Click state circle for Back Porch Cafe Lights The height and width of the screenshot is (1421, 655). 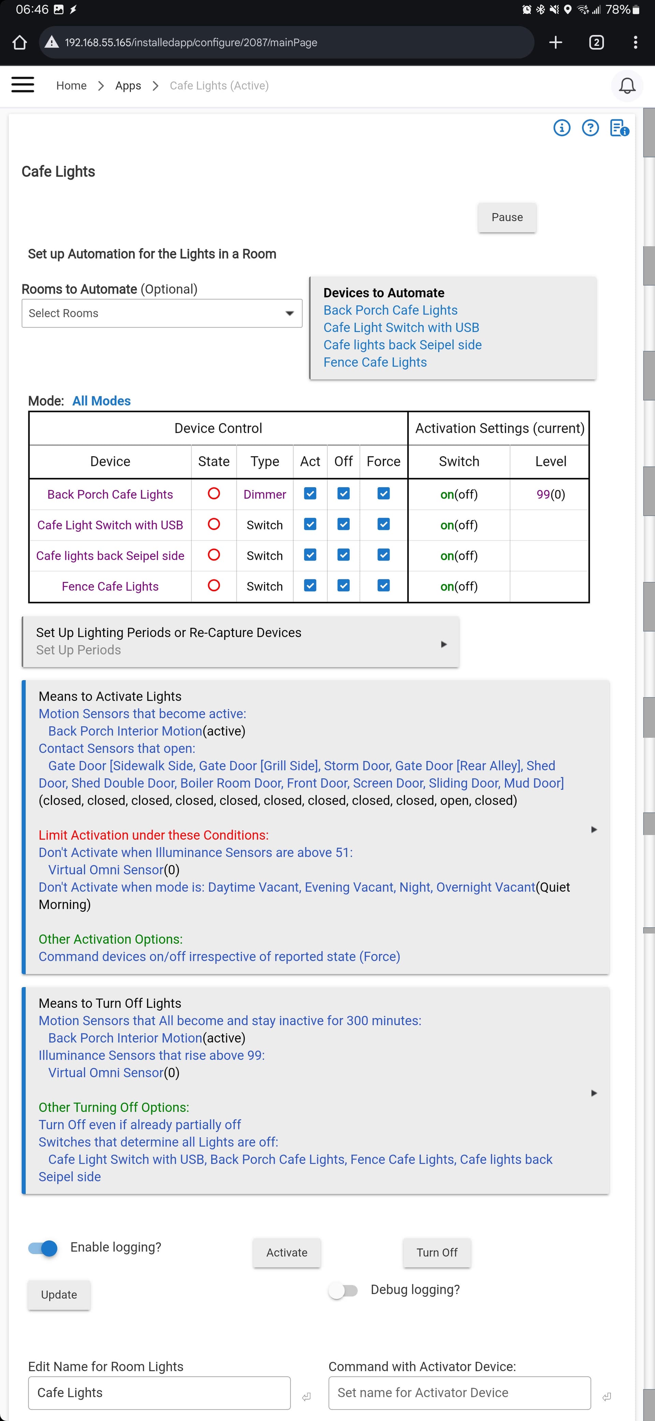(x=214, y=494)
